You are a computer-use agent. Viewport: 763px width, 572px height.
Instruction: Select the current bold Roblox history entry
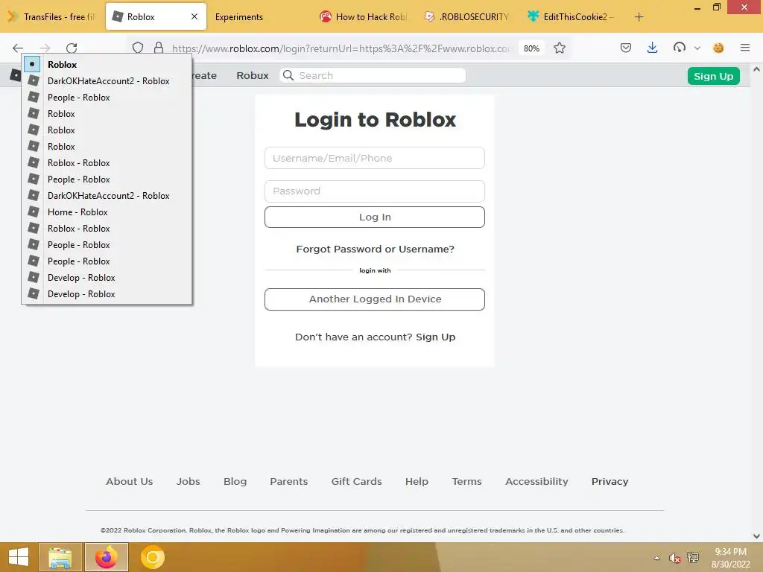point(107,64)
